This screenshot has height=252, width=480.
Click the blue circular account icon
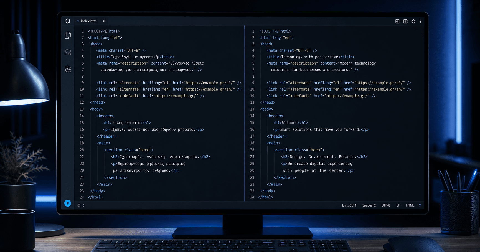click(x=68, y=203)
